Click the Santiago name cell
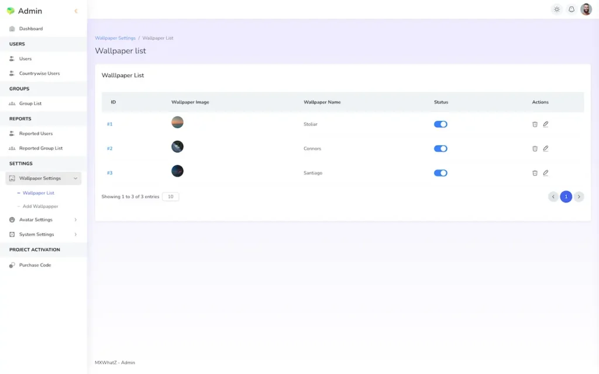599x374 pixels. [313, 173]
